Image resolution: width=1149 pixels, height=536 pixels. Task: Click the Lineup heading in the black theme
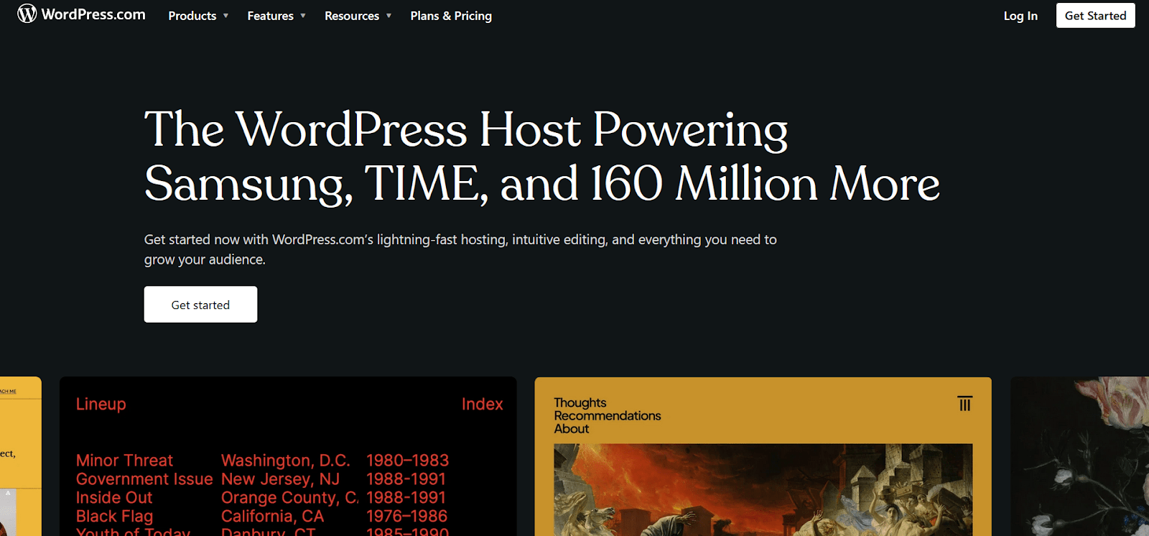[101, 404]
